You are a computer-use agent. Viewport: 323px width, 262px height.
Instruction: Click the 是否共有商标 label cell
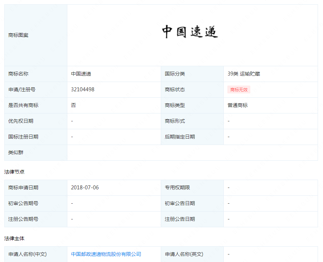pos(23,105)
